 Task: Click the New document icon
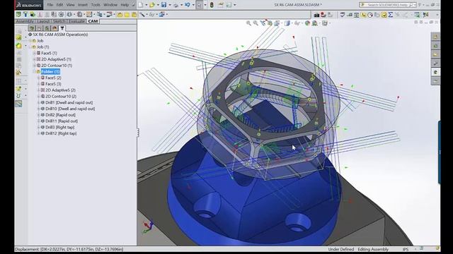[140, 5]
